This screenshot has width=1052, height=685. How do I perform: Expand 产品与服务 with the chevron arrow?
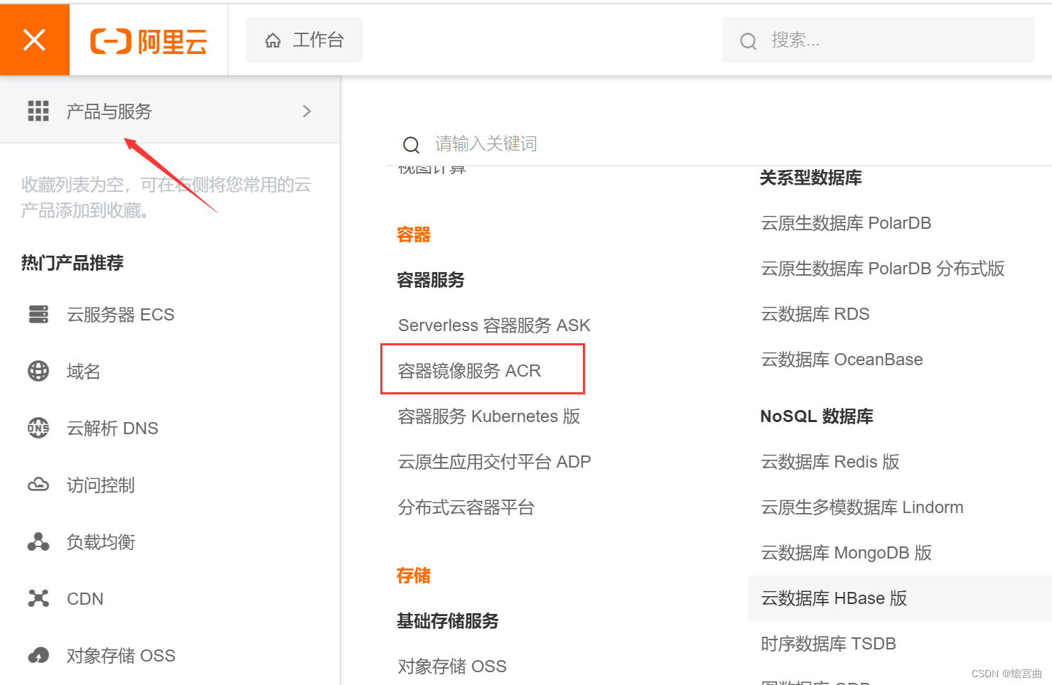click(x=307, y=111)
